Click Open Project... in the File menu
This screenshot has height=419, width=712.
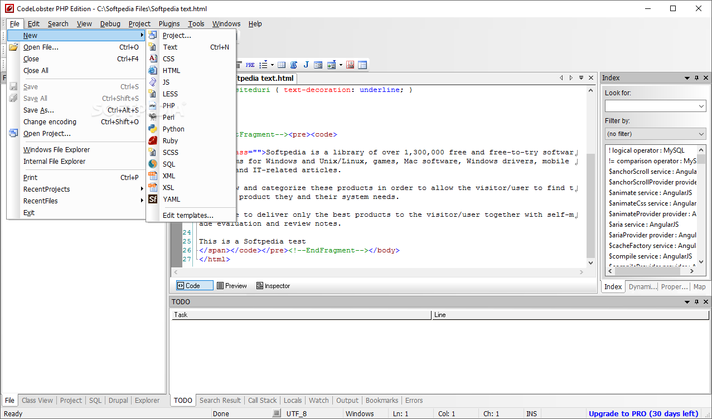click(76, 133)
